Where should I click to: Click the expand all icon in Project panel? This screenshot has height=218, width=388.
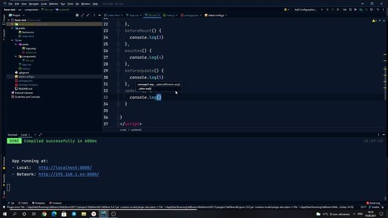(x=82, y=15)
